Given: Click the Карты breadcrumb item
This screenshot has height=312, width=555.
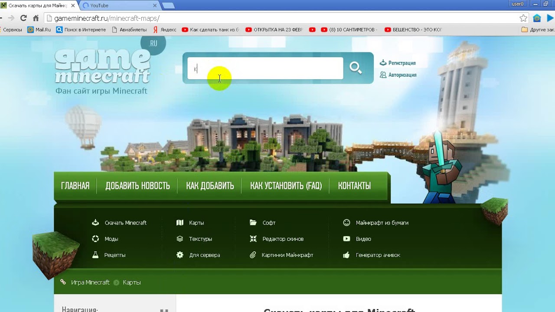Looking at the screenshot, I should [x=132, y=282].
